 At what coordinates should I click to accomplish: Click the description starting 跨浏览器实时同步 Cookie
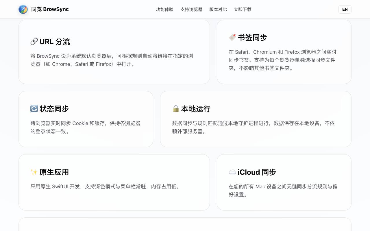(x=85, y=127)
